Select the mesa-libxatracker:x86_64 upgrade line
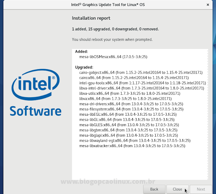The height and width of the screenshot is (194, 216). [132, 146]
